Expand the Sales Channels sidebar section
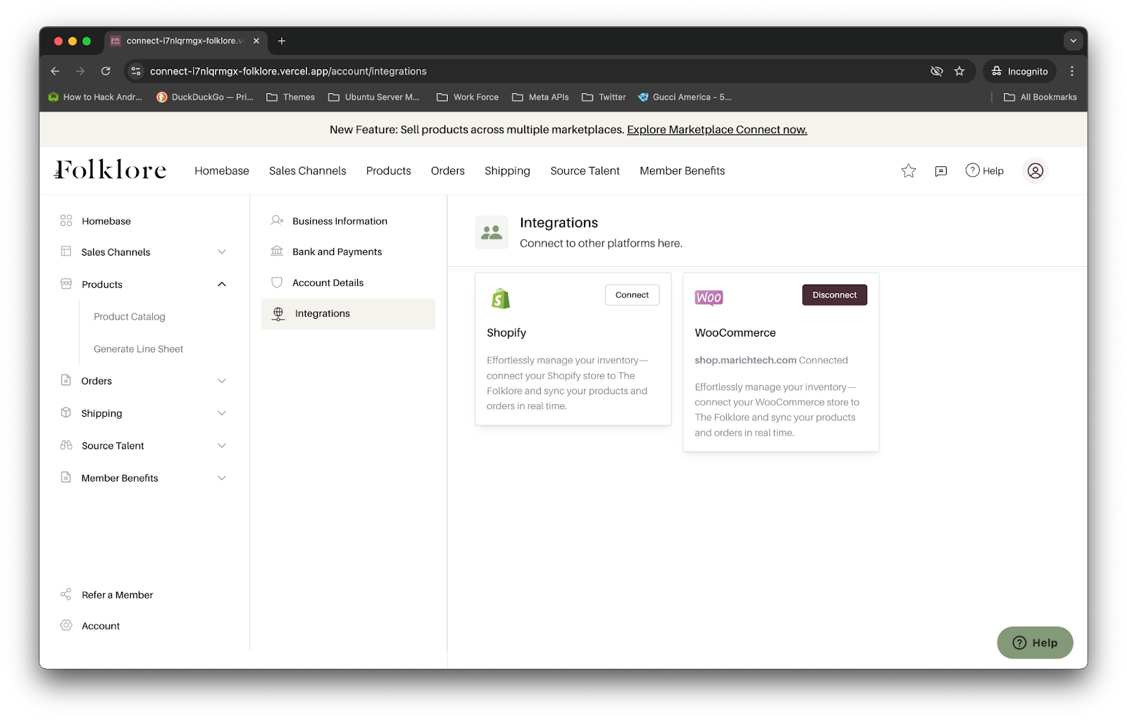1127x721 pixels. [x=222, y=252]
